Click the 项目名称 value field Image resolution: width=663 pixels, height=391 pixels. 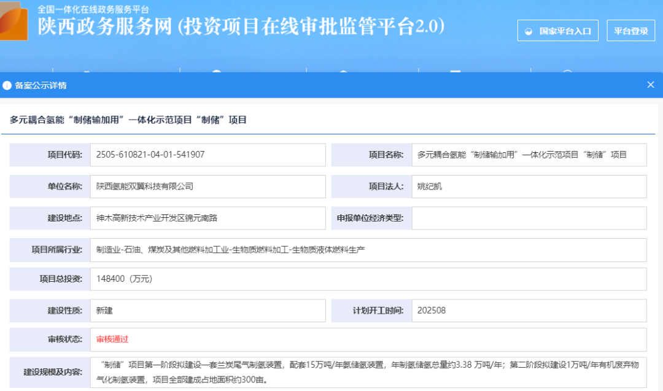[x=529, y=155]
